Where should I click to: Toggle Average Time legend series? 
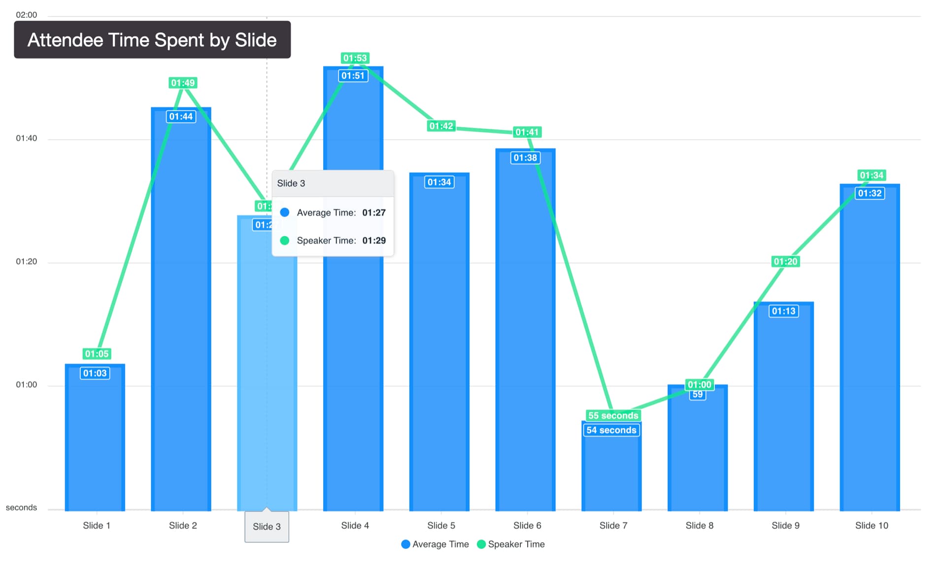[x=440, y=544]
